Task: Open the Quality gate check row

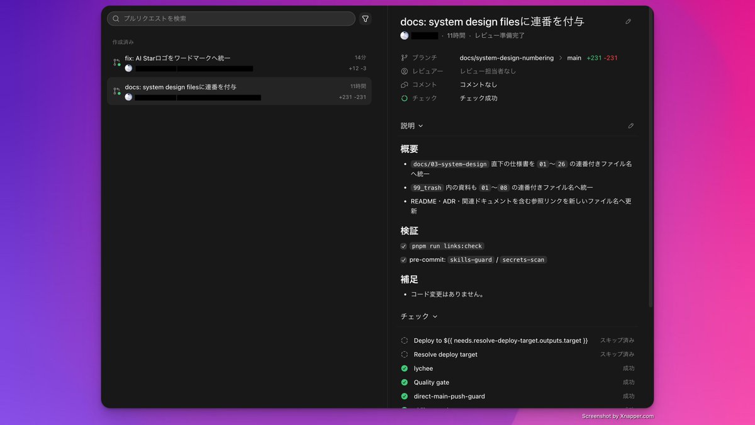Action: 518,382
